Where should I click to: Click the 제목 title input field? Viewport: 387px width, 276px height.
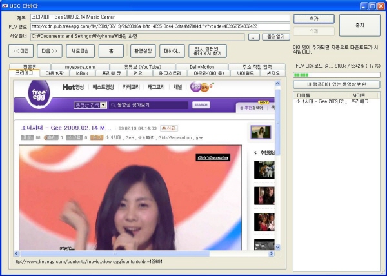pos(160,17)
